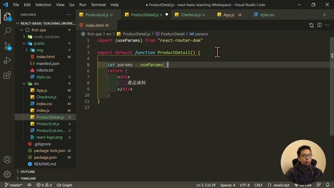Click the Open Changes compare icon
Image resolution: width=334 pixels, height=188 pixels.
[x=312, y=25]
